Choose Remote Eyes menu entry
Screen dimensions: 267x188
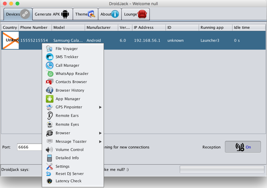(73, 124)
